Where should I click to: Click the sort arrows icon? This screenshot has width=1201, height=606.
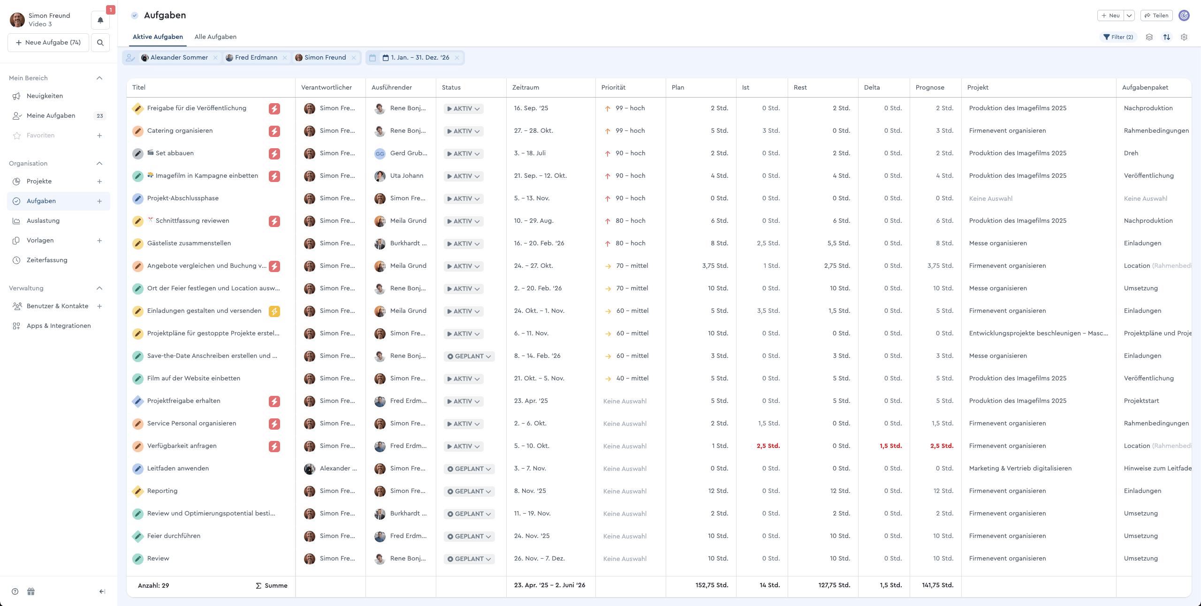click(1166, 37)
